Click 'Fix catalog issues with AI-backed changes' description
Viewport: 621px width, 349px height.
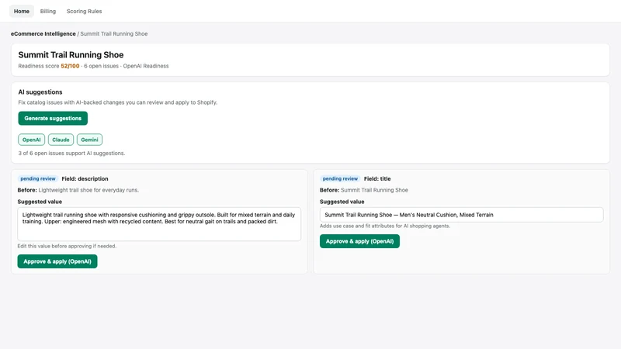tap(118, 102)
